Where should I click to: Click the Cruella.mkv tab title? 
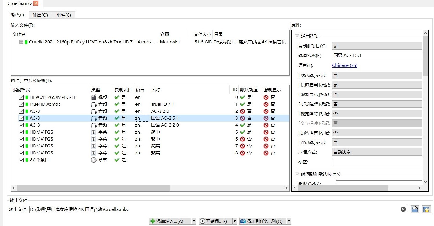coord(20,3)
